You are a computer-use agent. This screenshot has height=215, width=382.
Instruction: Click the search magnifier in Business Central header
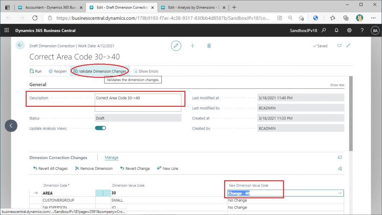[324, 30]
